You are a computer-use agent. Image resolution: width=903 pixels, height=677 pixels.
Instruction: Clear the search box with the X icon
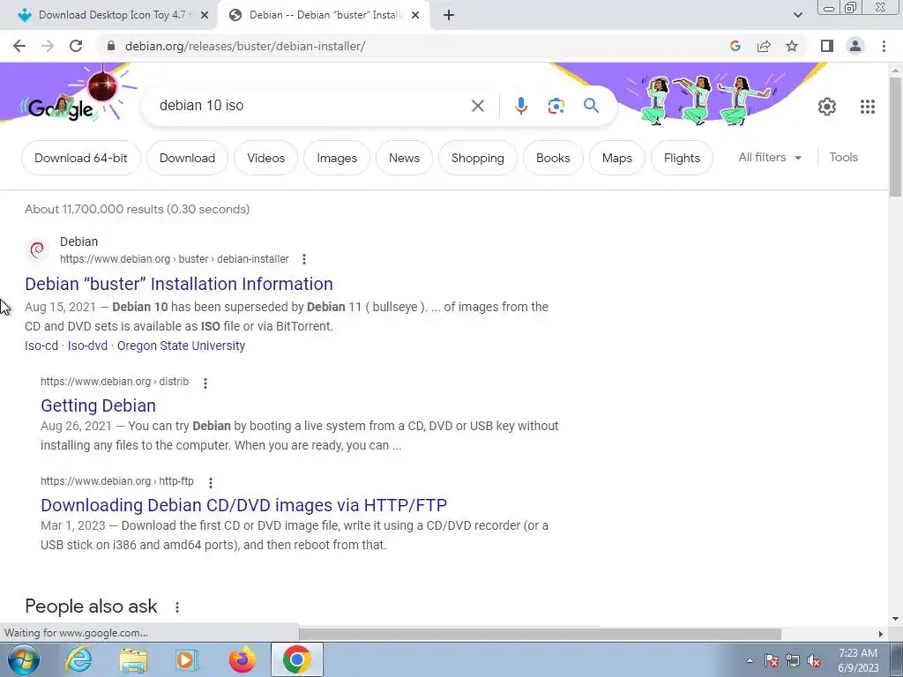(x=477, y=106)
